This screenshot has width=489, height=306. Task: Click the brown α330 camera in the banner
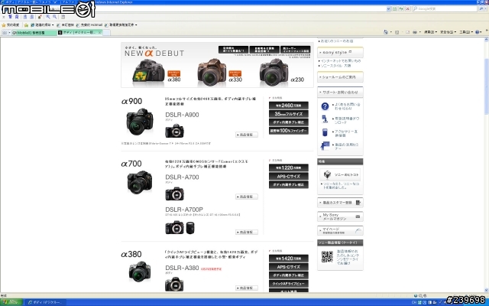pyautogui.click(x=212, y=72)
